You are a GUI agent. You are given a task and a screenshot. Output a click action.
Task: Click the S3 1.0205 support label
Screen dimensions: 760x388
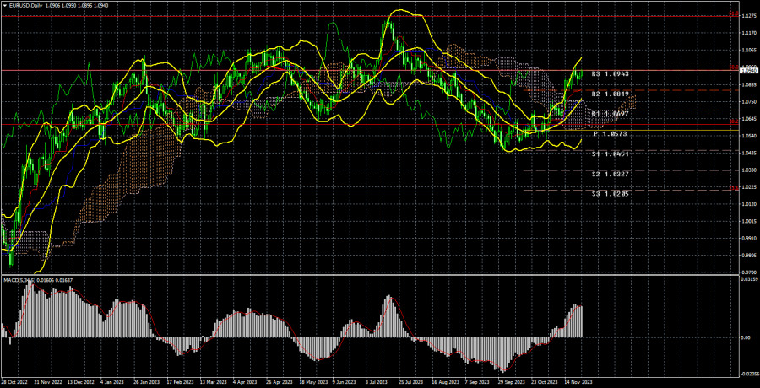(x=608, y=193)
